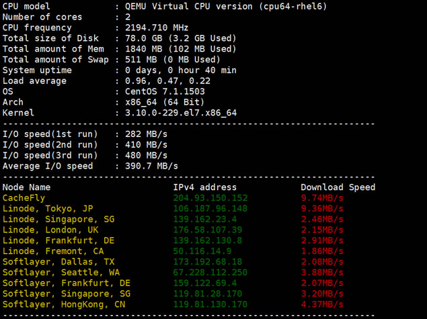The image size is (427, 319).
Task: Click the download speed '2.15MB/s'
Action: [x=322, y=230]
